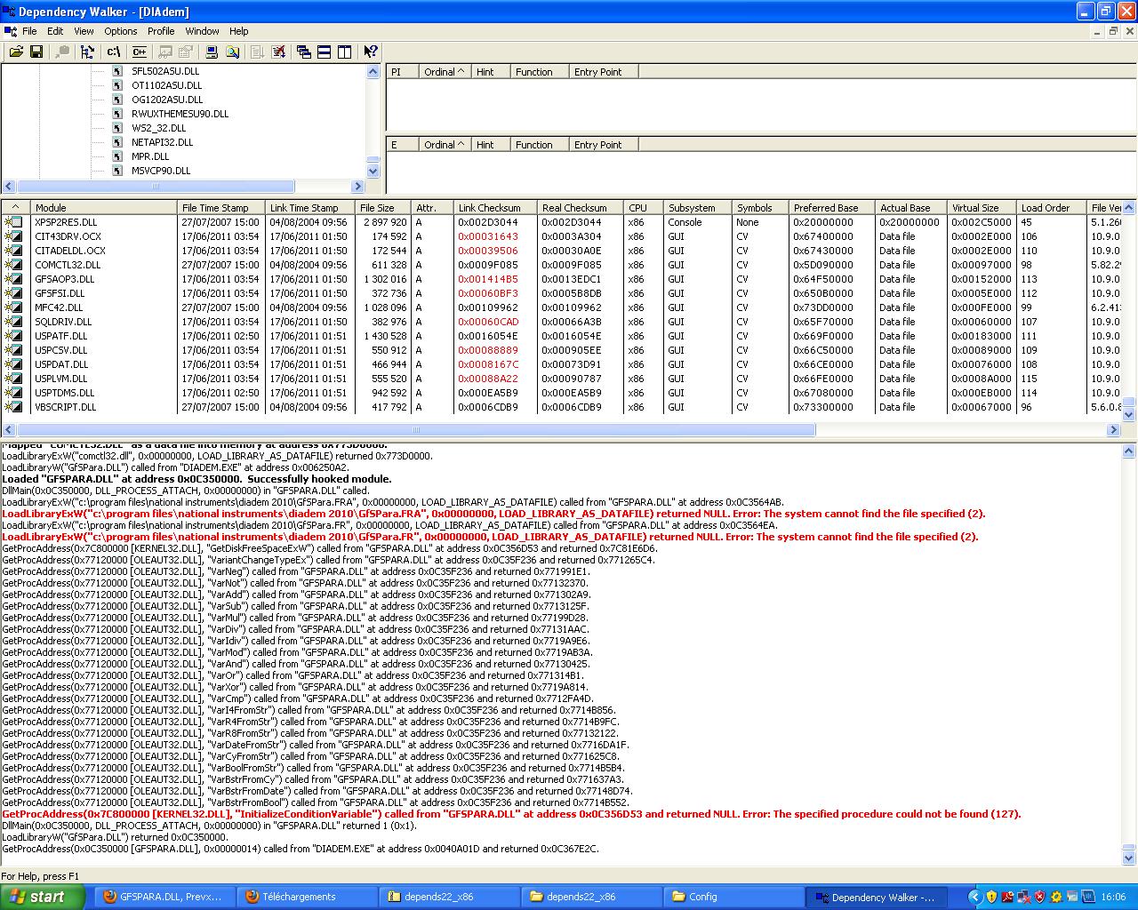This screenshot has width=1138, height=910.
Task: Sort module list by Preferred Base column
Action: (832, 208)
